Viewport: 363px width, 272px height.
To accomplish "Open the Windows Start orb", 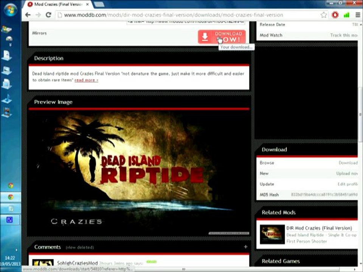I will coord(11,11).
